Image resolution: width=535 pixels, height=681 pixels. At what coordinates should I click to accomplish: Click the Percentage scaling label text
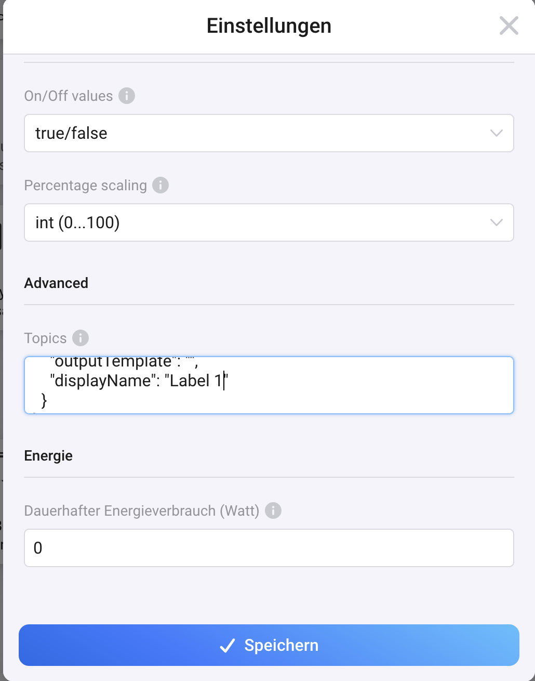click(x=86, y=185)
